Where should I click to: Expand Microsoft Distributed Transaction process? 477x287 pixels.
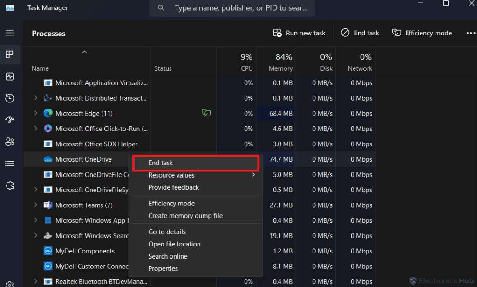[36, 98]
